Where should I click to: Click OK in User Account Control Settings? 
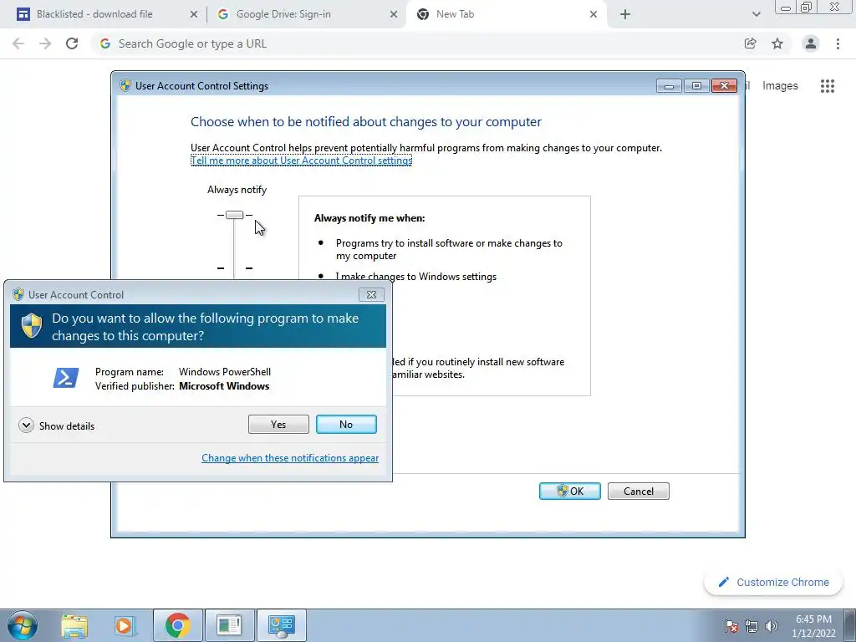coord(570,491)
